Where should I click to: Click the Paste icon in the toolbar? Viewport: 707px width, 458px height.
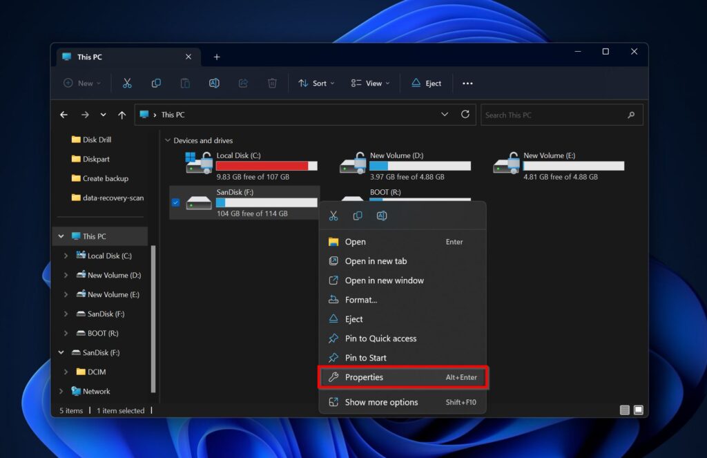[x=185, y=83]
